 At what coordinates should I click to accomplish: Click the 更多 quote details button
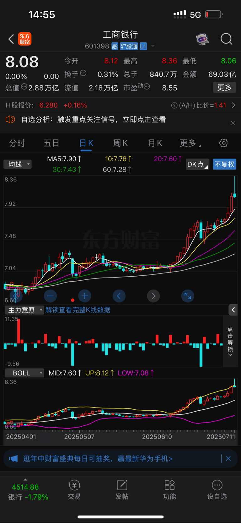tap(224, 87)
